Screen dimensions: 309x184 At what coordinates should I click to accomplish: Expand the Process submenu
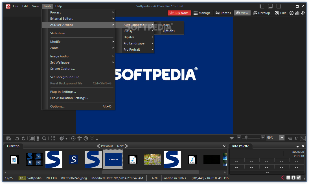point(78,12)
